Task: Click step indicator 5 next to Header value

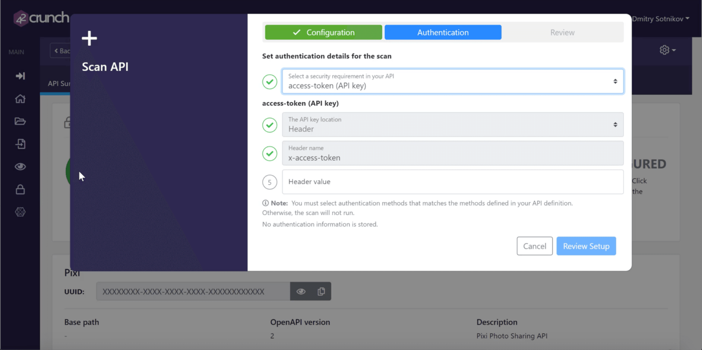Action: click(270, 182)
